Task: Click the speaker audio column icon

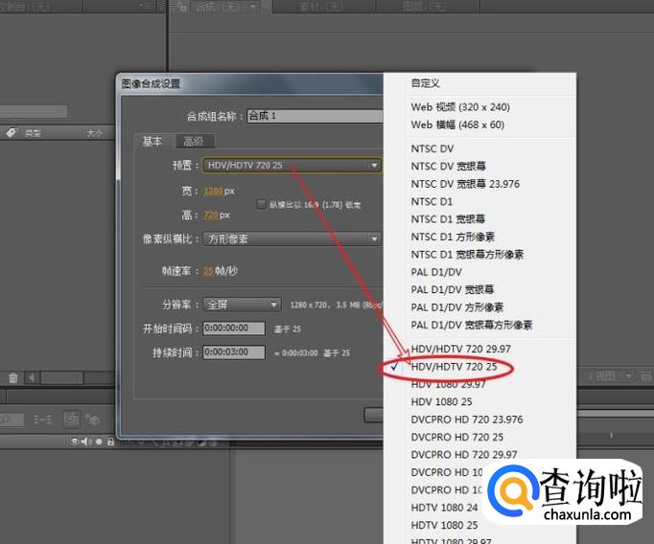Action: coord(86,442)
